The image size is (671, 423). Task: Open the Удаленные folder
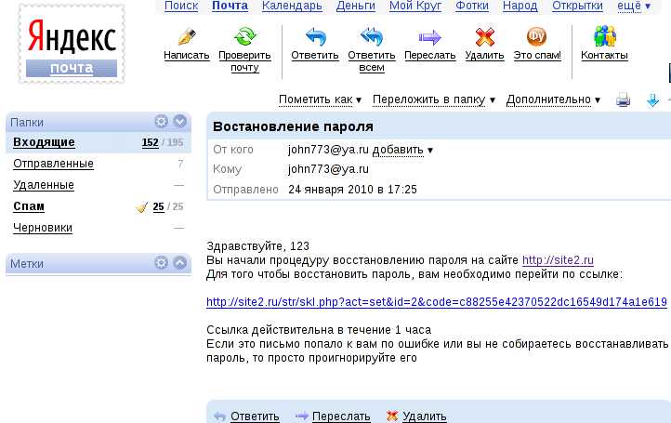(x=44, y=185)
